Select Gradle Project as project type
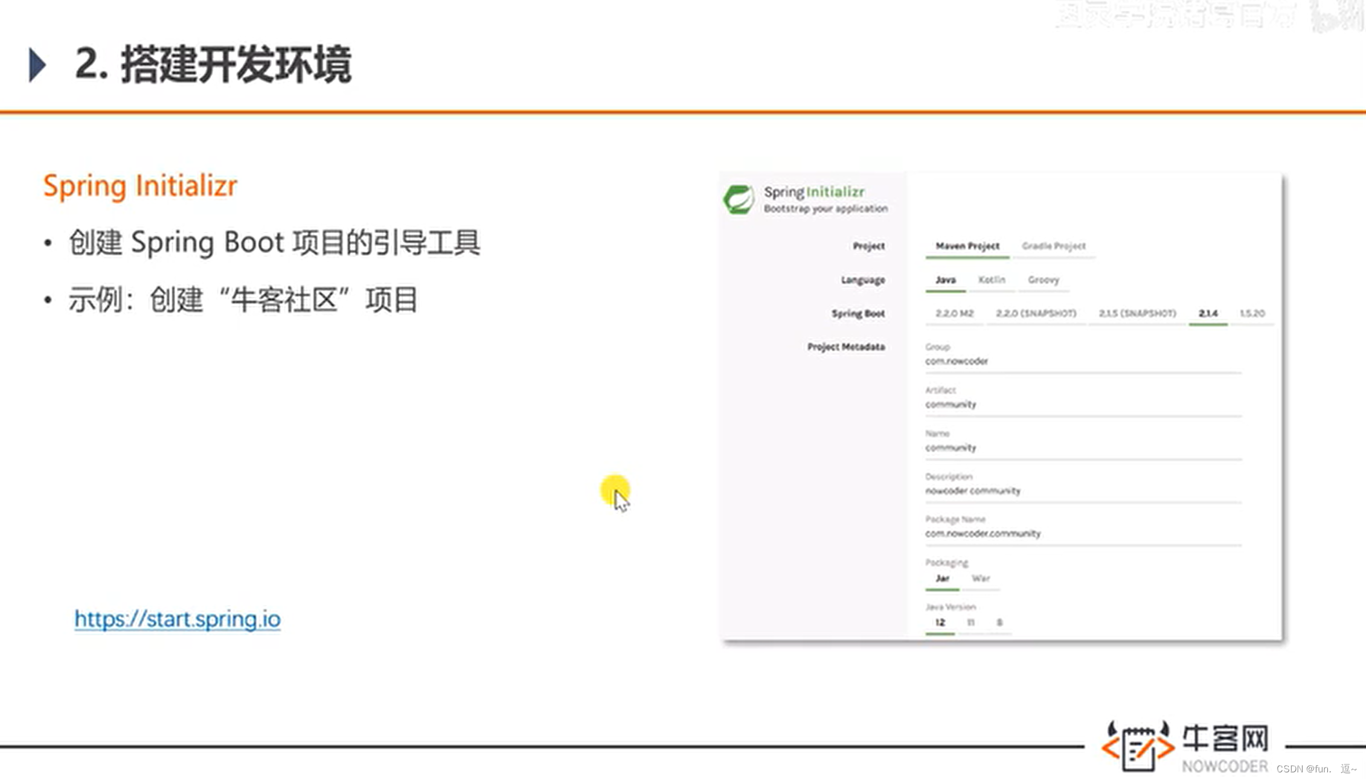This screenshot has height=779, width=1366. [x=1053, y=246]
